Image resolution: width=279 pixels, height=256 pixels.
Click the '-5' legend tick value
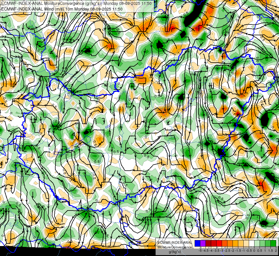pos(200,251)
